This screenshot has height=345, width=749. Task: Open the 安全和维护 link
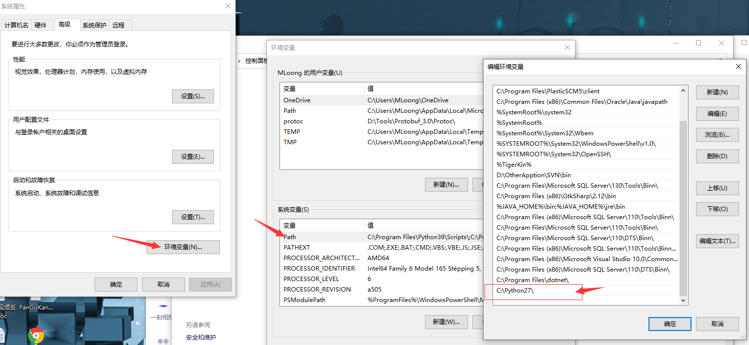click(x=201, y=338)
